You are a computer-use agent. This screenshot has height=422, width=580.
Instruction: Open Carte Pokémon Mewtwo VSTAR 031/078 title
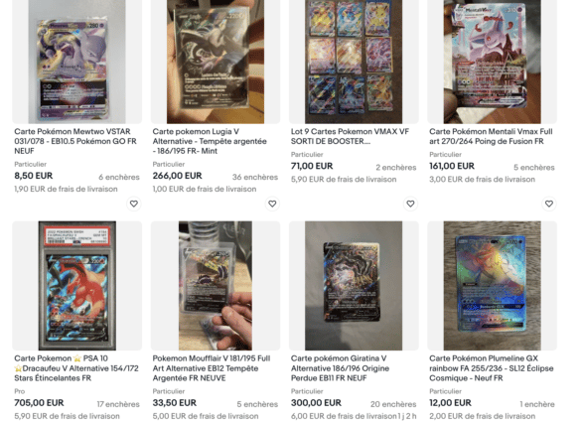pyautogui.click(x=75, y=141)
